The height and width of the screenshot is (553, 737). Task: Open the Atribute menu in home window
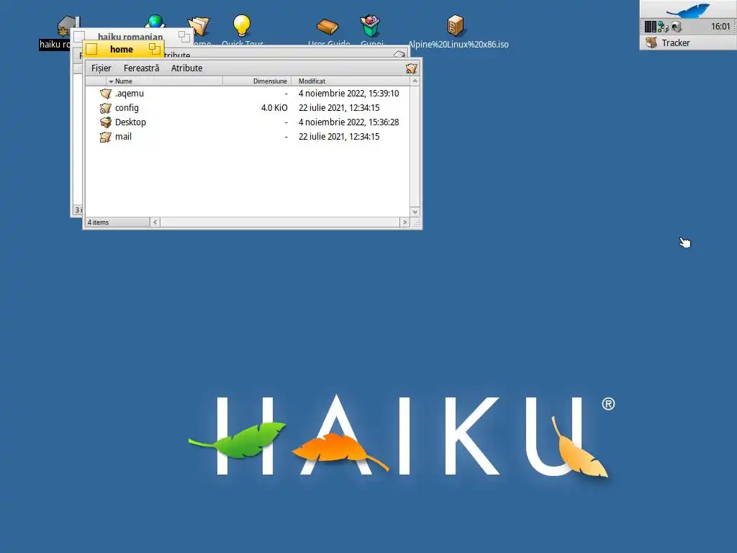pyautogui.click(x=186, y=68)
